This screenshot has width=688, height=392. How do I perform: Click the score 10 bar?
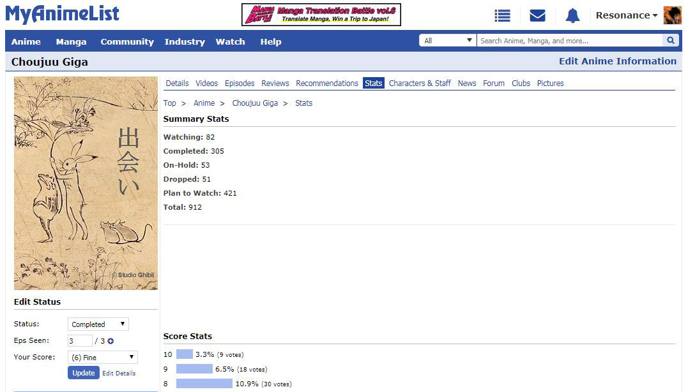coord(184,354)
